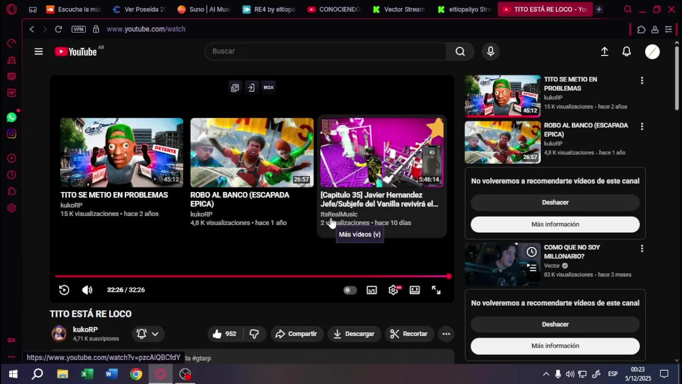Switch to the CONOCIENDO tab
The image size is (682, 384).
(x=334, y=10)
